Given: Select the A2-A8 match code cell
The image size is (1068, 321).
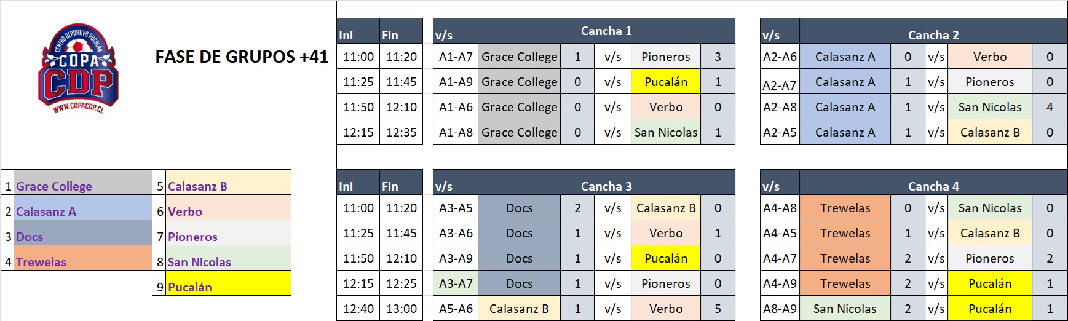Looking at the screenshot, I should click(x=780, y=107).
